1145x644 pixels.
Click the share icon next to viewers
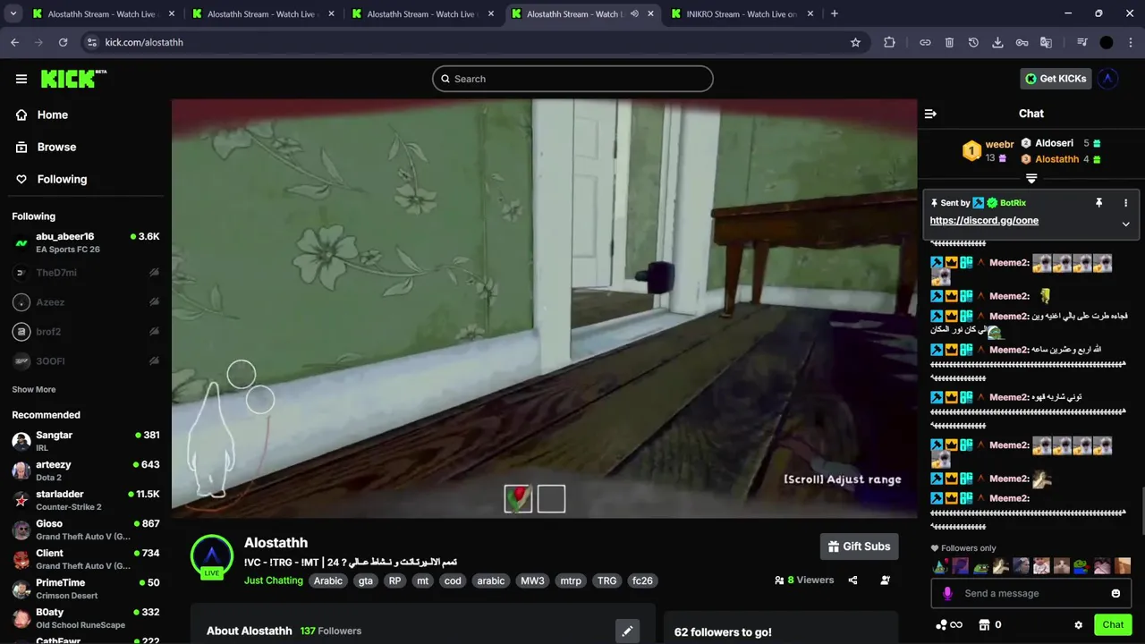(852, 580)
